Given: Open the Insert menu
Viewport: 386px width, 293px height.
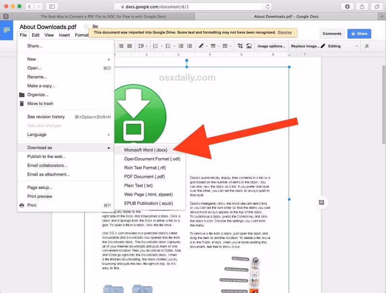Looking at the screenshot, I should click(x=64, y=35).
